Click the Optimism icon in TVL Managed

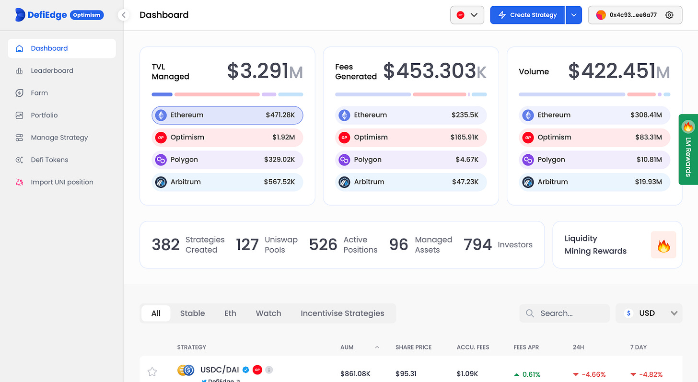[x=161, y=138]
